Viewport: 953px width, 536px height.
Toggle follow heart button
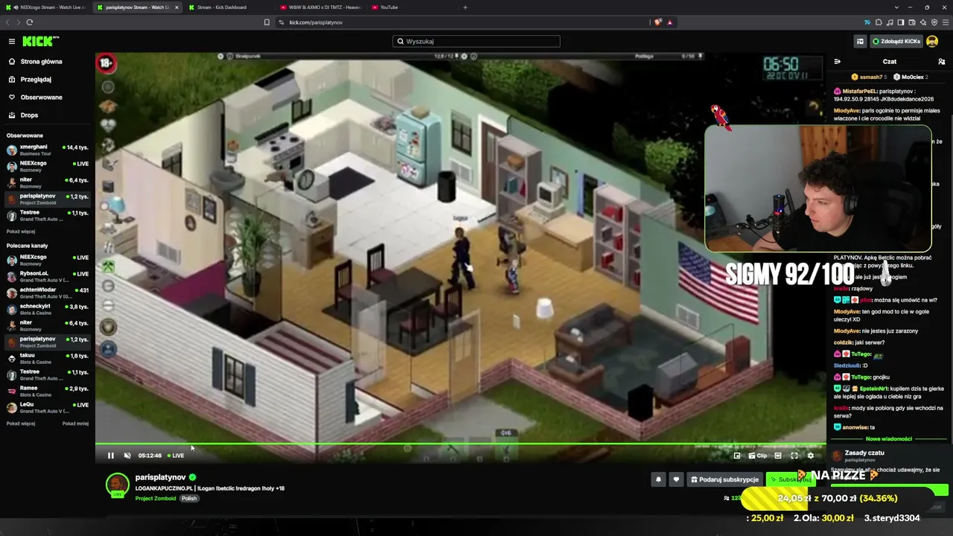[x=676, y=479]
